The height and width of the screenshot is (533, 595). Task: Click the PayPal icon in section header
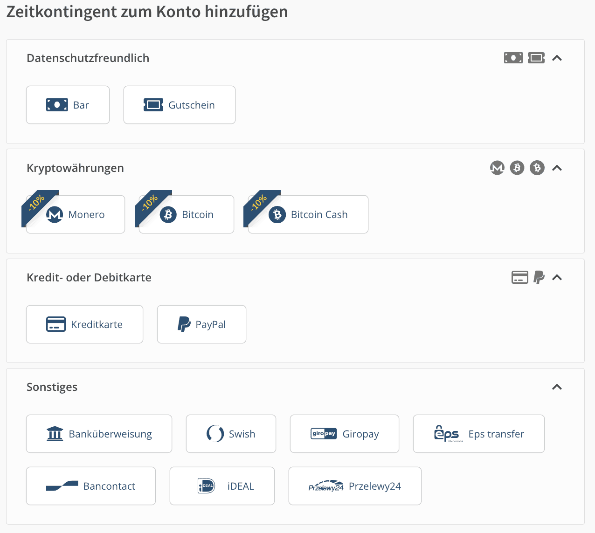539,278
